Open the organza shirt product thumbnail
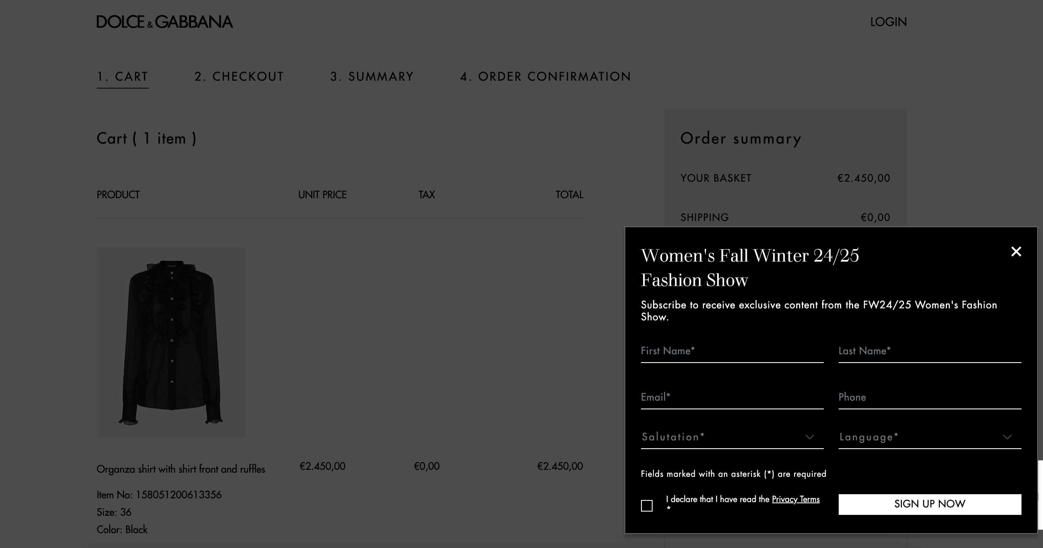This screenshot has height=548, width=1043. 171,342
